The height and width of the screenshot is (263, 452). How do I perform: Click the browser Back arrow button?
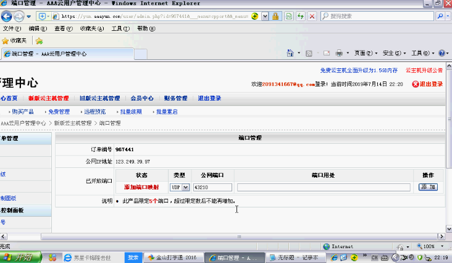(6, 16)
